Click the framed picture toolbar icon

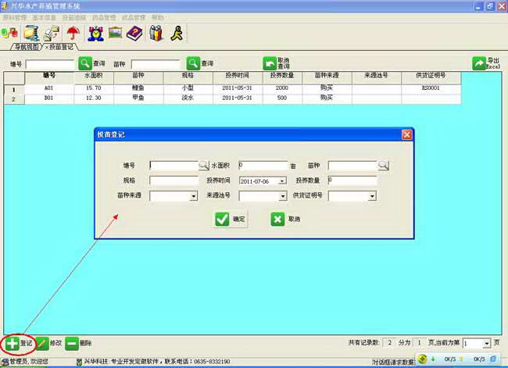pyautogui.click(x=115, y=33)
